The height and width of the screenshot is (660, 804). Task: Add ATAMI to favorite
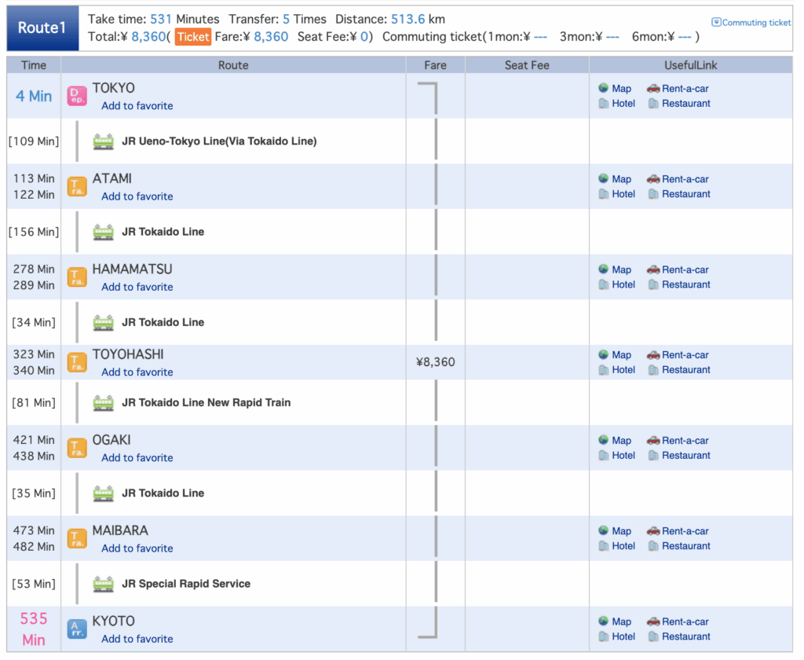click(x=137, y=196)
